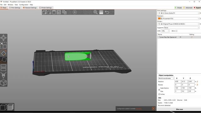Click the Position X field
The height and width of the screenshot is (113, 201).
pyautogui.click(x=178, y=82)
